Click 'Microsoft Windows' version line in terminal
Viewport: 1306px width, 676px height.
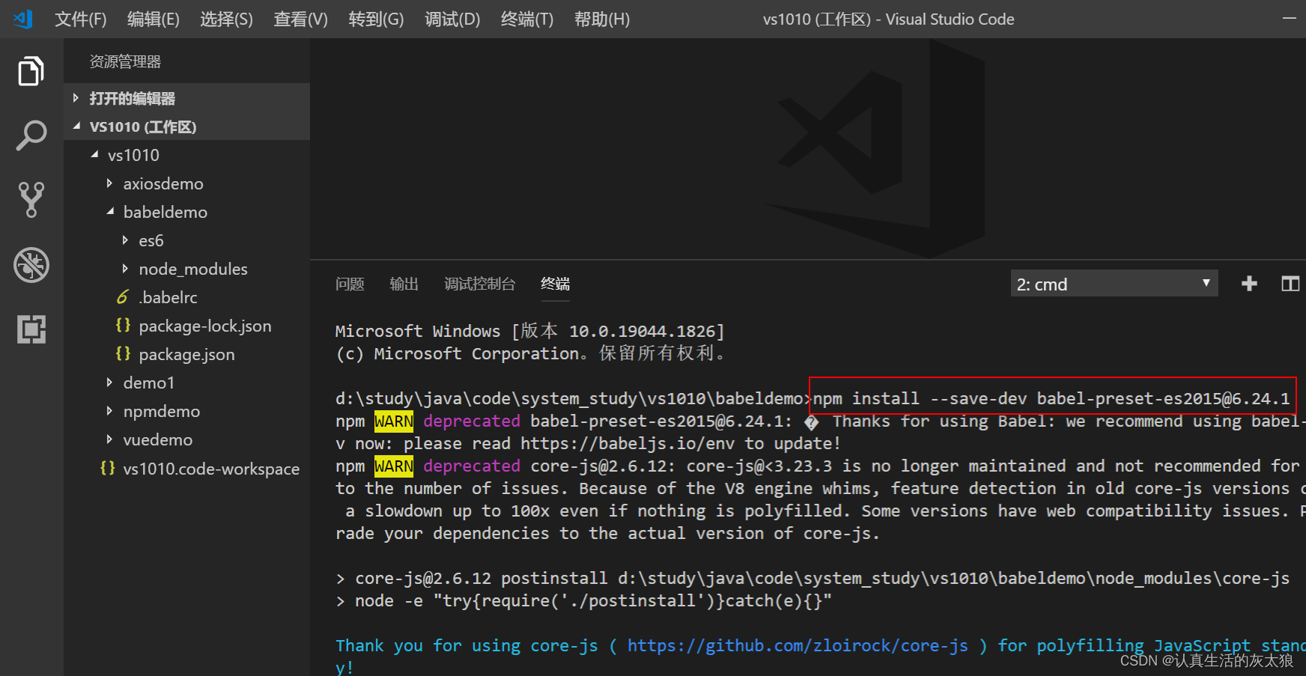point(530,331)
